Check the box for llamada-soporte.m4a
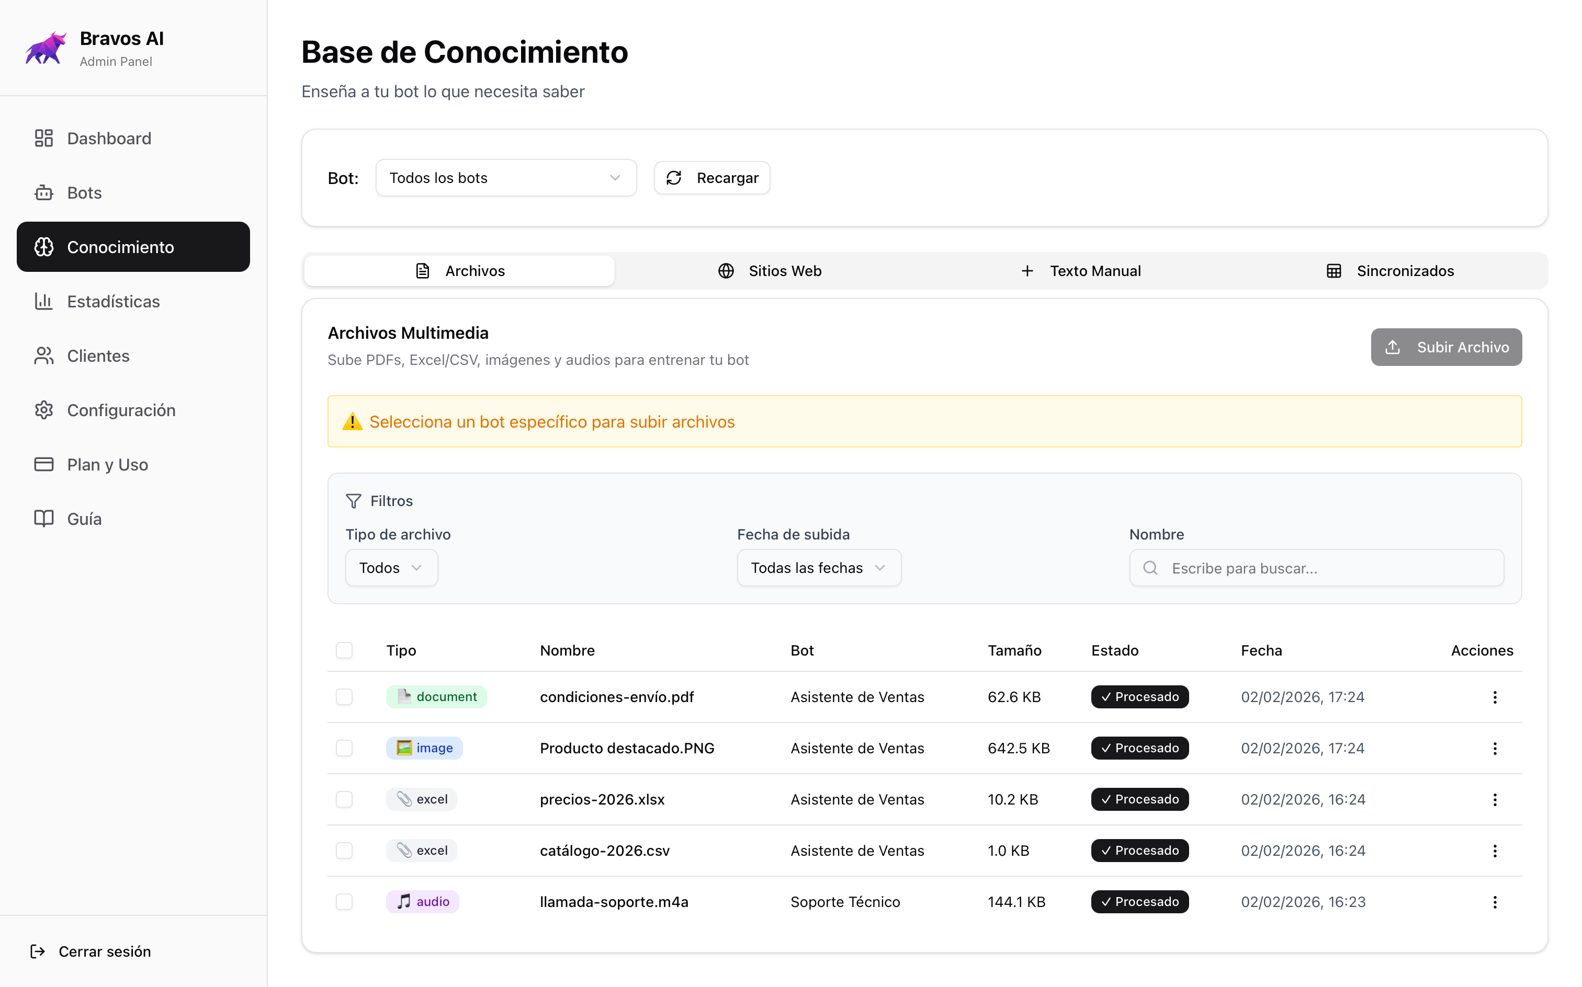 [344, 901]
